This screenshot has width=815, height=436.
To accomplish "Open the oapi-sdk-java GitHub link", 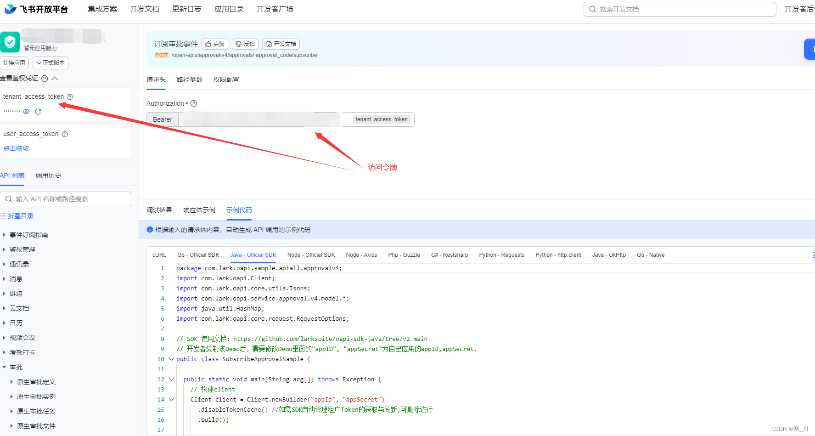I will [x=330, y=339].
